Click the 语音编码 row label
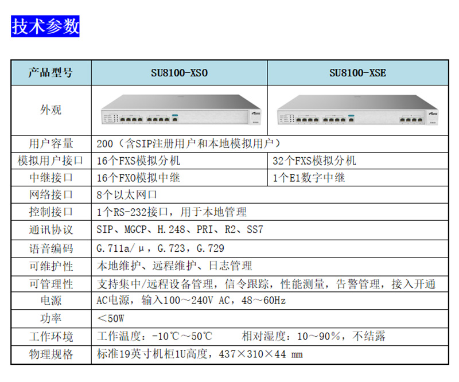This screenshot has height=382, width=459. pos(51,249)
